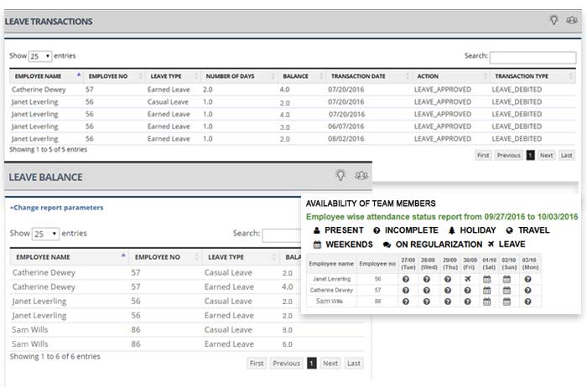Click Previous button in Leave Transactions pagination
Image resolution: width=587 pixels, height=387 pixels.
508,155
